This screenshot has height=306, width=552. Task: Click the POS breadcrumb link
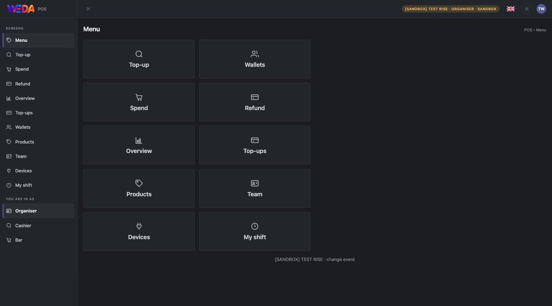[528, 30]
